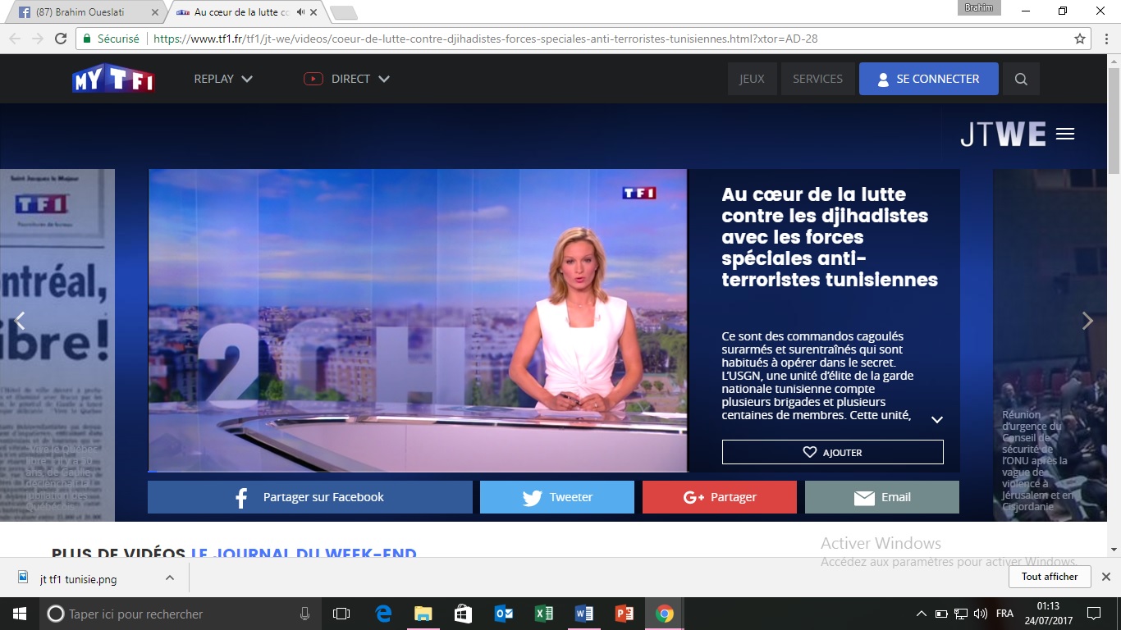Open the SERVICES section
This screenshot has width=1121, height=630.
tap(817, 79)
